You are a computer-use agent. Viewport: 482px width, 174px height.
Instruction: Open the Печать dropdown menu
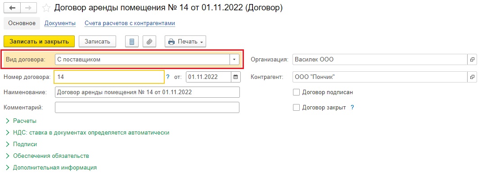click(185, 42)
